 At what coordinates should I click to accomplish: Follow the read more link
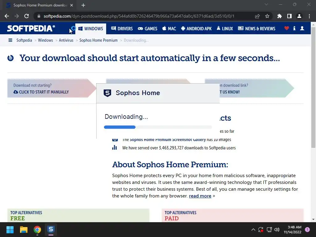[200, 196]
